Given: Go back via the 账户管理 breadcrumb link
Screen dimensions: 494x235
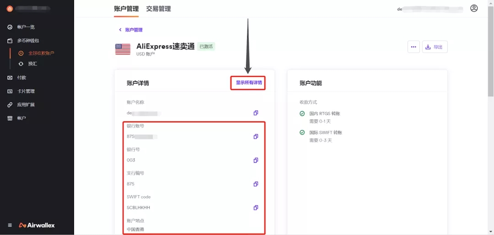Looking at the screenshot, I should (134, 30).
